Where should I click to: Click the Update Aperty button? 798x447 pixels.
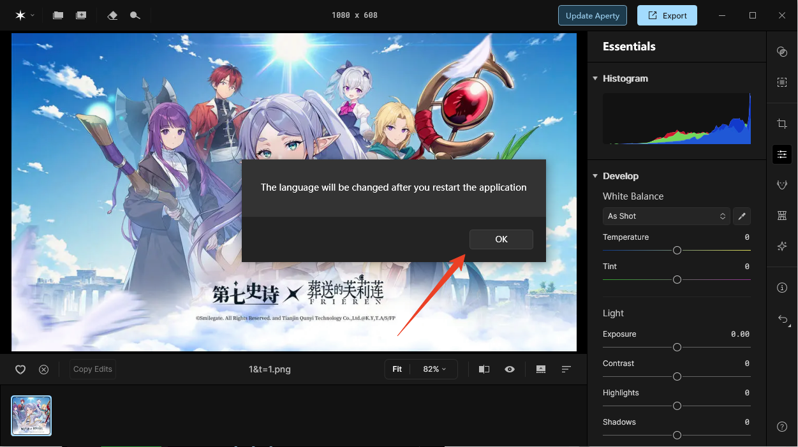coord(592,15)
